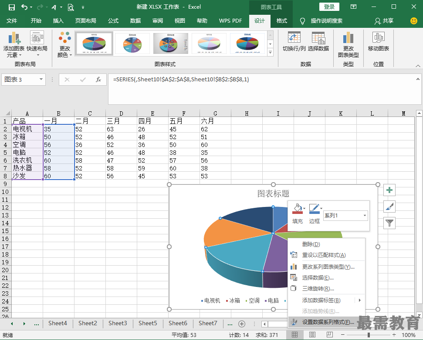The image size is (423, 340).
Task: Switch to the 公式 ribbon tab
Action: coord(113,21)
